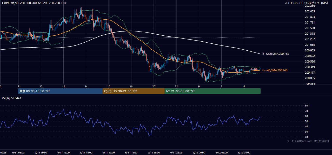Image resolution: width=332 pixels, height=155 pixels.
Task: Click the RSI 80 level label
Action: (x=306, y=105)
